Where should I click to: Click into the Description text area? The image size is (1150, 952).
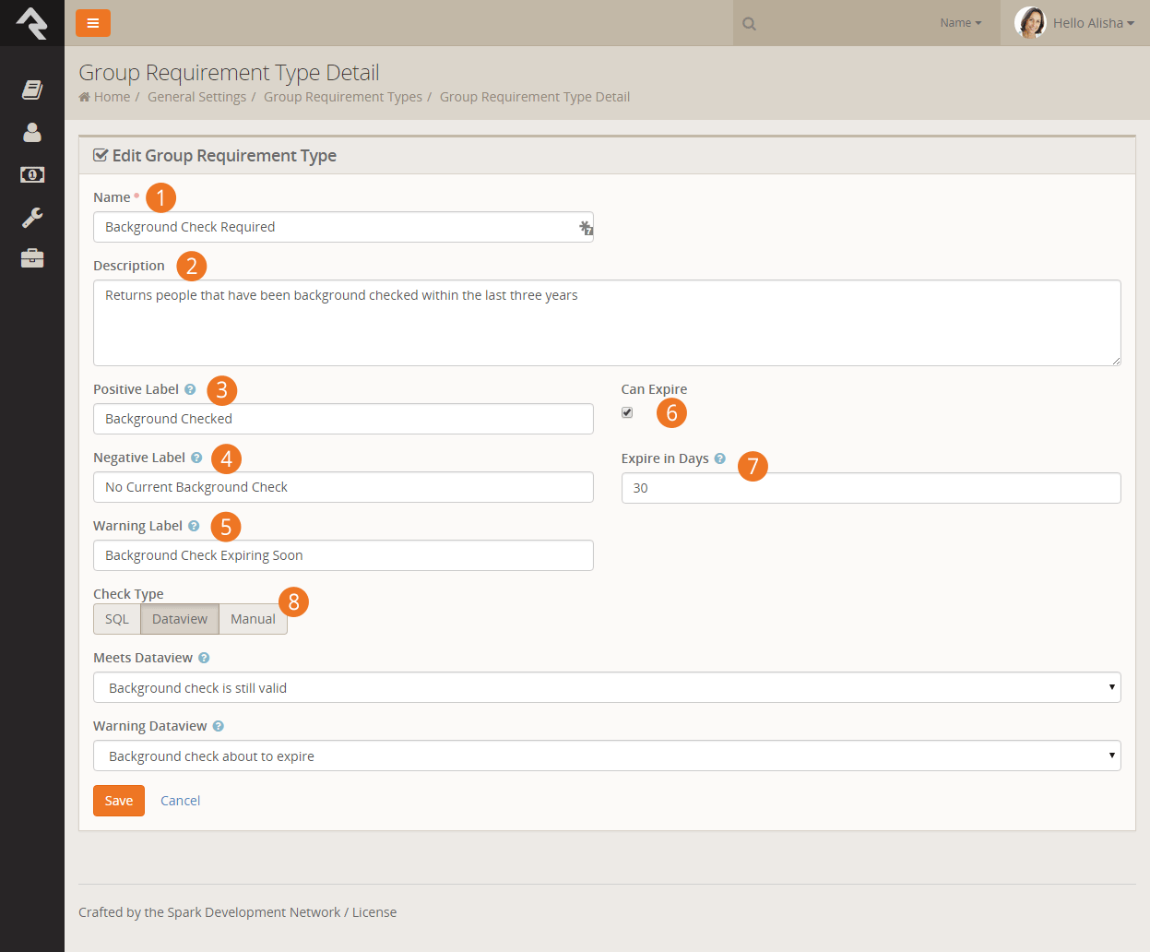coord(607,323)
